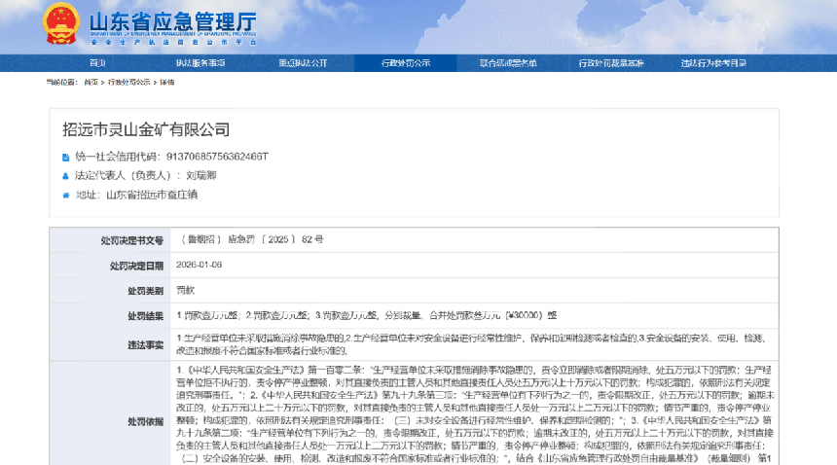Click the credit code 91370685756362466T
Screen dimensions: 837x465
tap(216, 156)
